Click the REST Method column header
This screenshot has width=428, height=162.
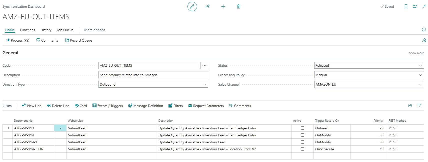point(397,121)
